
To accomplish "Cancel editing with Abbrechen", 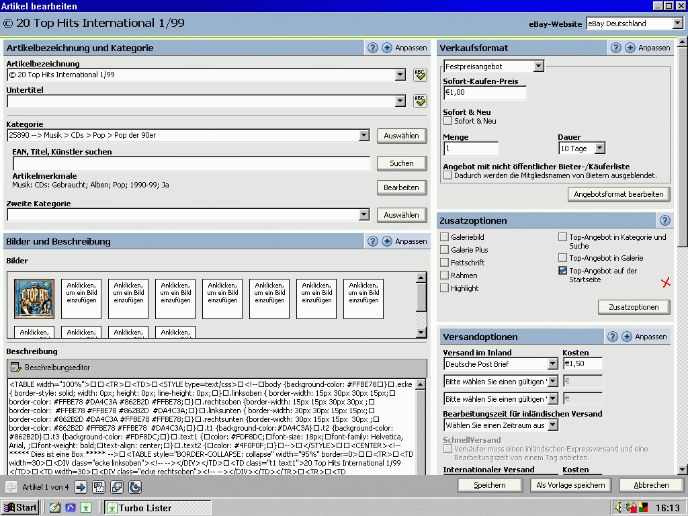I will point(651,485).
